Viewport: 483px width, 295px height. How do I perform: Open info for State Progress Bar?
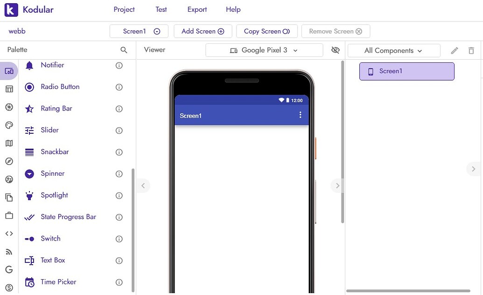coord(119,217)
